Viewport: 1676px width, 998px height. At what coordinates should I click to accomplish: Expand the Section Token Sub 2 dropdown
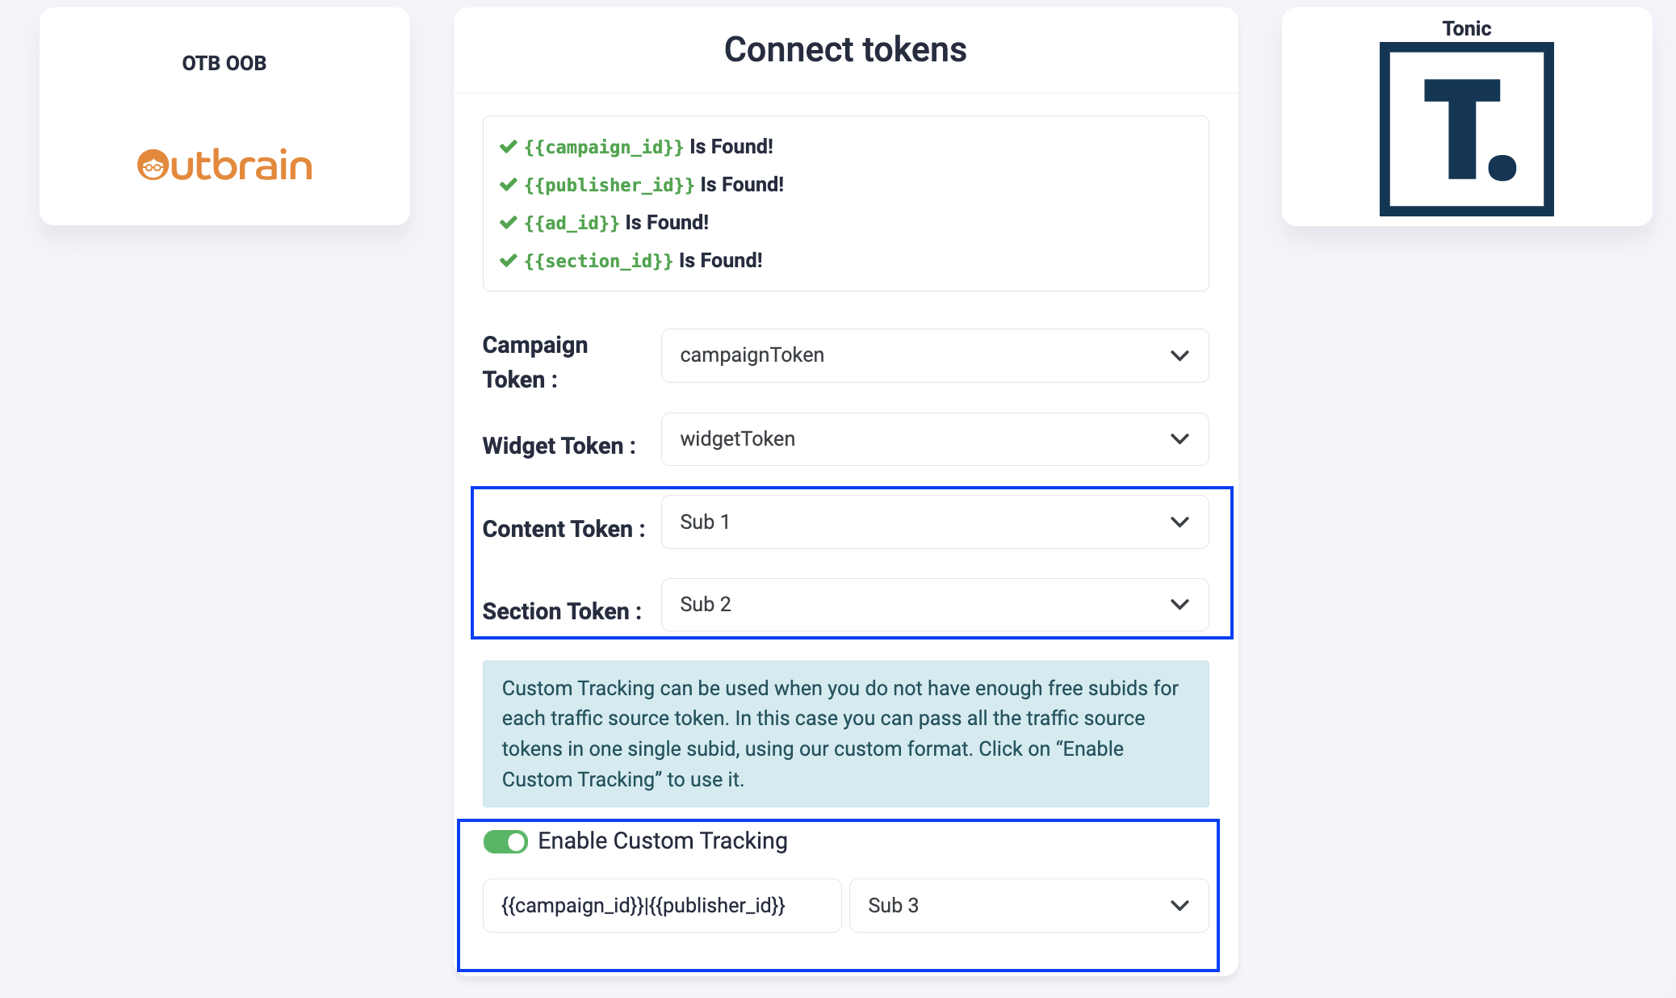(934, 605)
